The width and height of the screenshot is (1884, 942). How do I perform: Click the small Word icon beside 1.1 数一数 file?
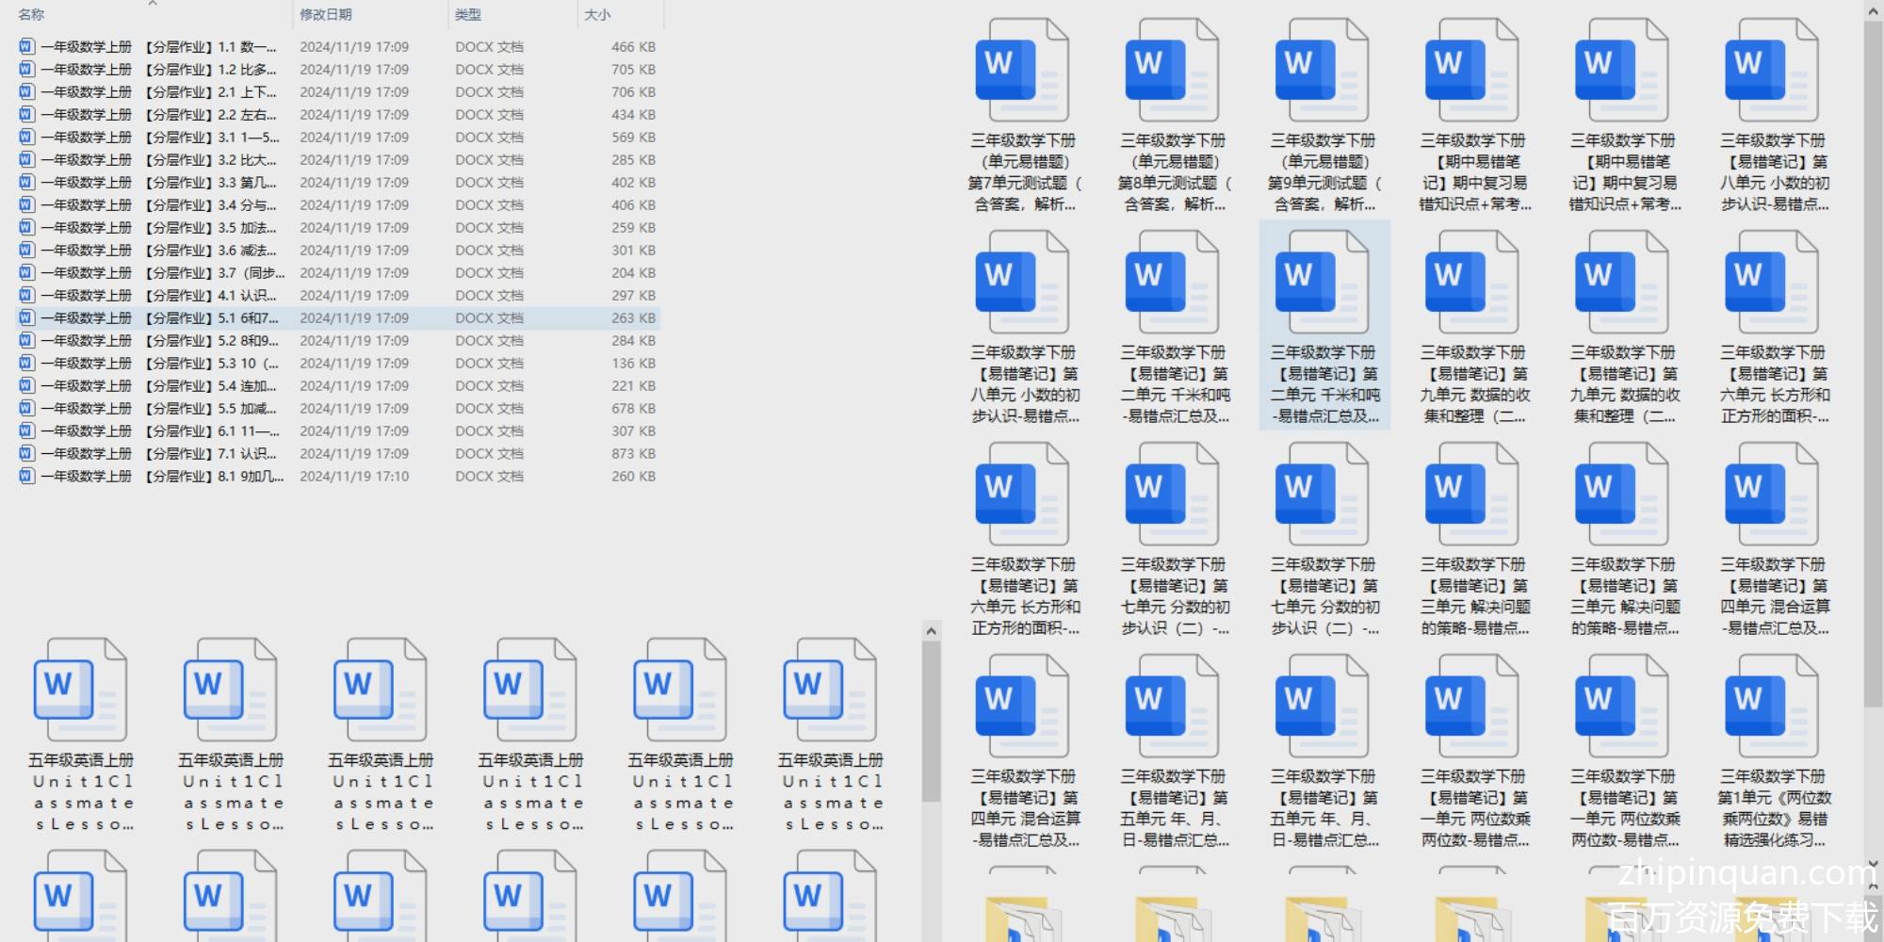click(x=26, y=46)
